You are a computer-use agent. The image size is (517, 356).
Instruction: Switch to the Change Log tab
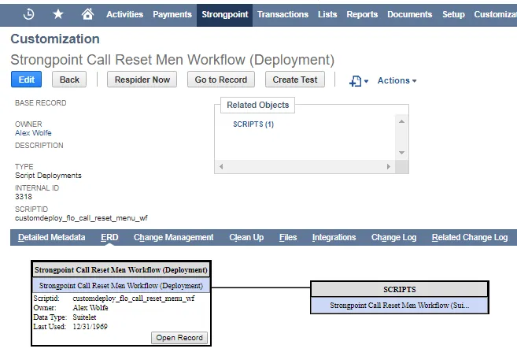393,238
